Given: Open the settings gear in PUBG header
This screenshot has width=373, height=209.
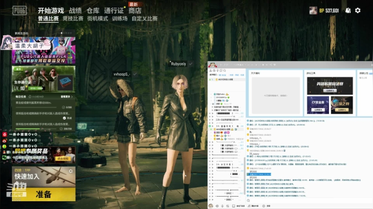Looking at the screenshot, I should click(358, 10).
